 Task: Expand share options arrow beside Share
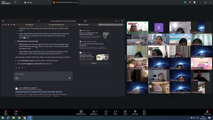129,111
